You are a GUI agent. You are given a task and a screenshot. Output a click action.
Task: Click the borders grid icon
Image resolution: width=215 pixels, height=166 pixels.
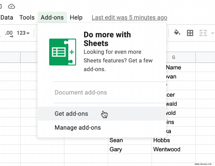click(x=190, y=33)
